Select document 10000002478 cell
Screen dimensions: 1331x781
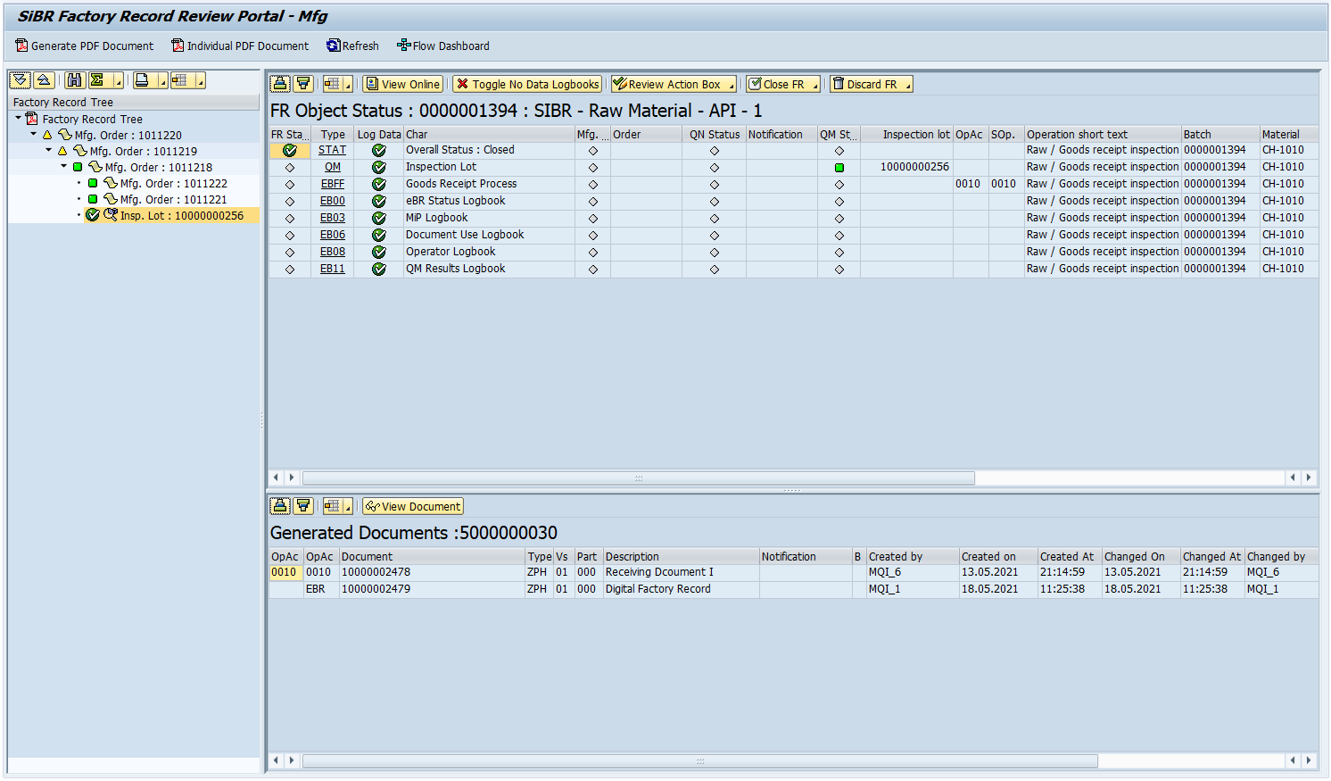point(432,572)
